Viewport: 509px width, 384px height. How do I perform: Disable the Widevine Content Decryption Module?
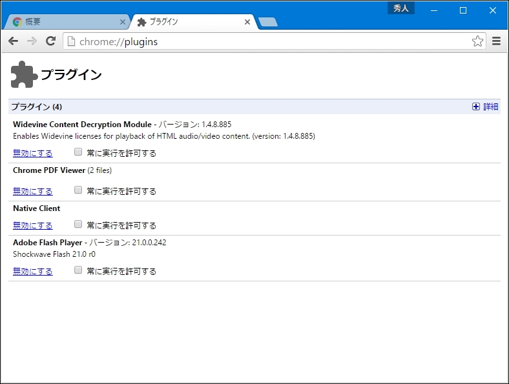coord(33,153)
